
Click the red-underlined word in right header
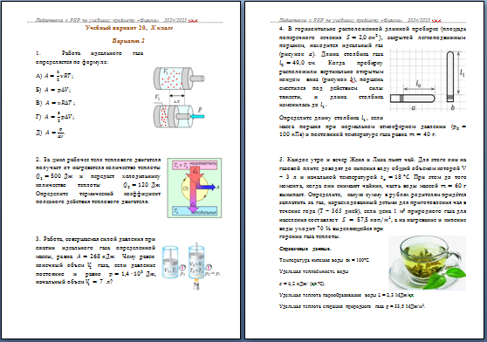pos(436,20)
